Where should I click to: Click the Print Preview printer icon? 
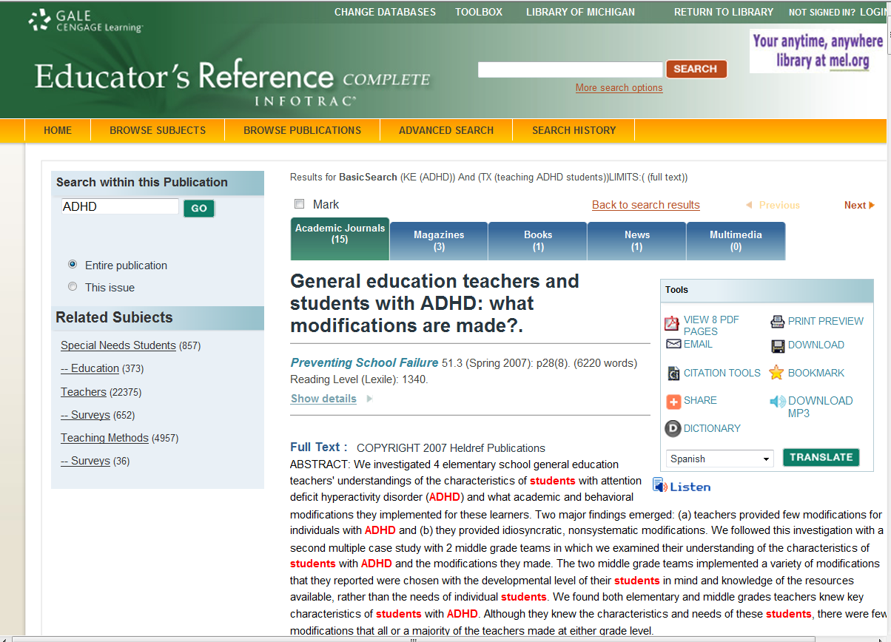777,322
